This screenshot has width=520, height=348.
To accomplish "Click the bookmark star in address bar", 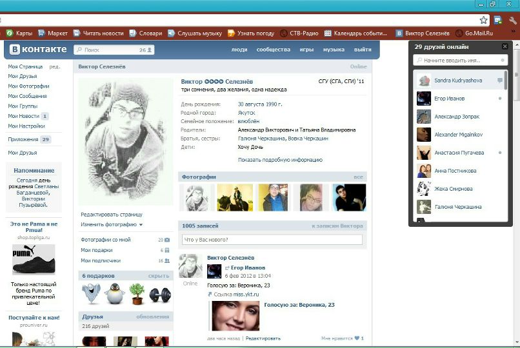I will (483, 20).
